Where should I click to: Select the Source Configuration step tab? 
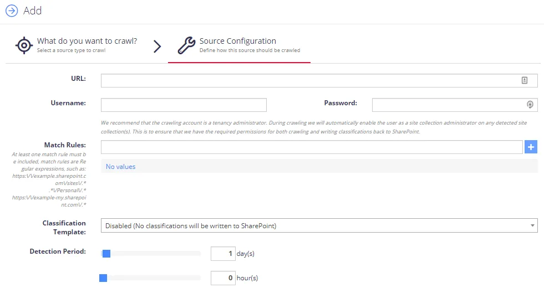(239, 45)
